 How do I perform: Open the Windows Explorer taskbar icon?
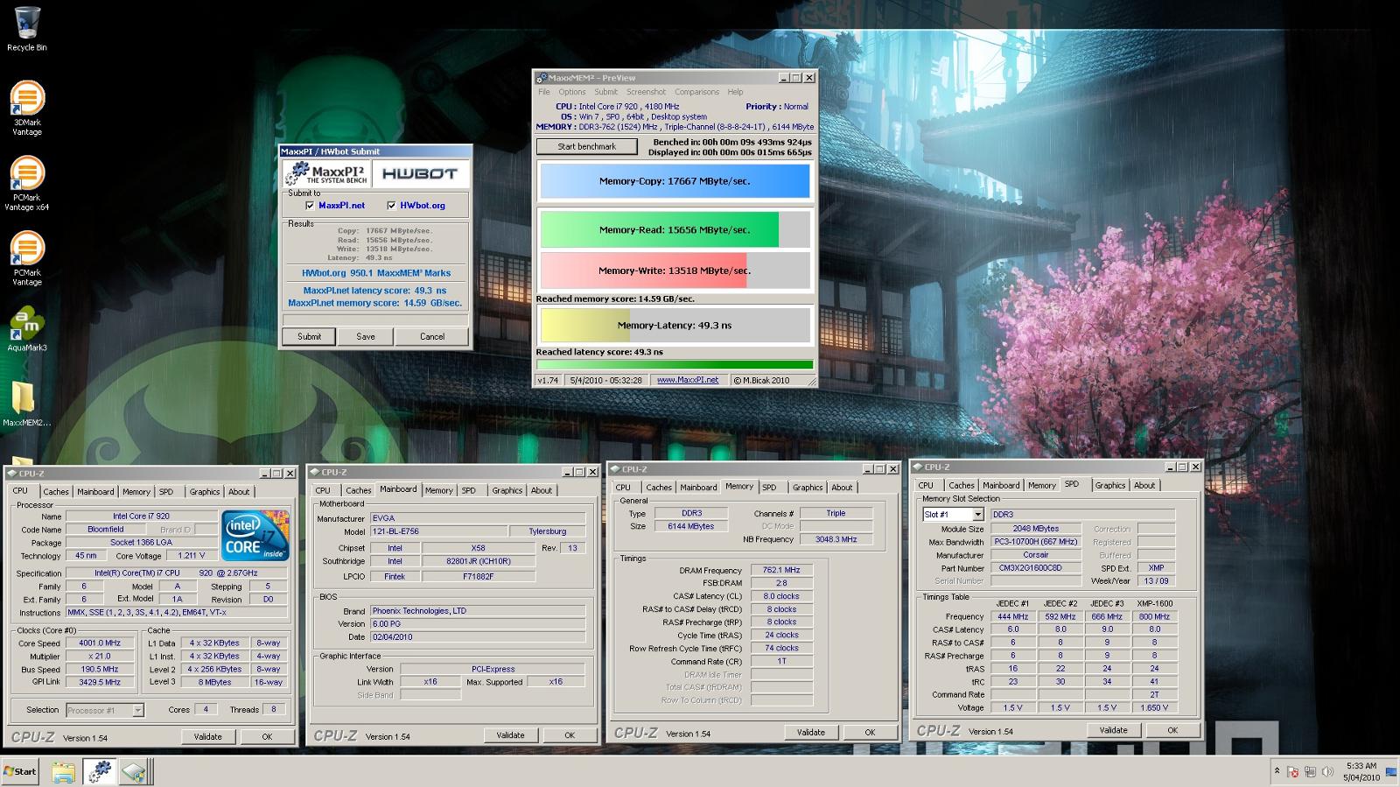(x=63, y=771)
